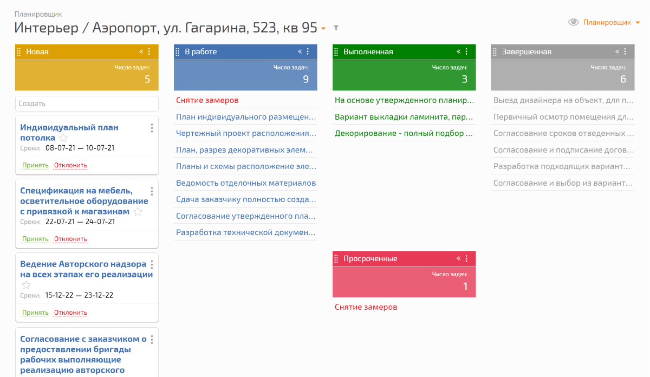Star the Спецификация на мебель task
650x377 pixels.
click(138, 212)
